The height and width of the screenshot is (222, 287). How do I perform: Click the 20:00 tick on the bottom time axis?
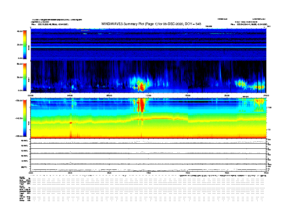pyautogui.click(x=227, y=173)
